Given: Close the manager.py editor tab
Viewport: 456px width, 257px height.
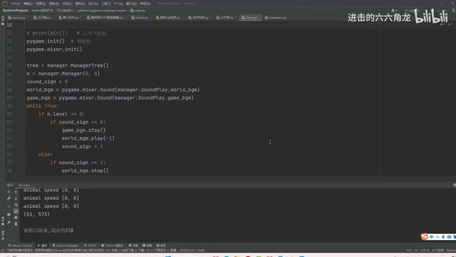Looking at the screenshot, I should pos(289,17).
